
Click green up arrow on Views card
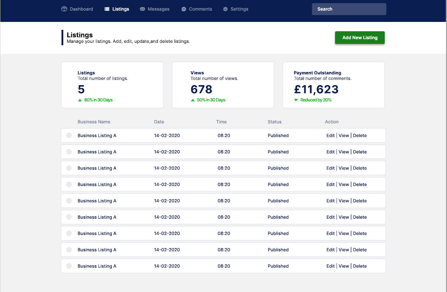point(193,100)
